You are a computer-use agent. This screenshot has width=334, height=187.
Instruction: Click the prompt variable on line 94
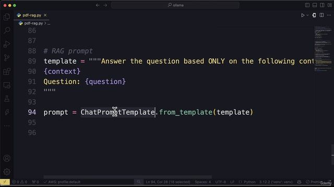(x=56, y=112)
